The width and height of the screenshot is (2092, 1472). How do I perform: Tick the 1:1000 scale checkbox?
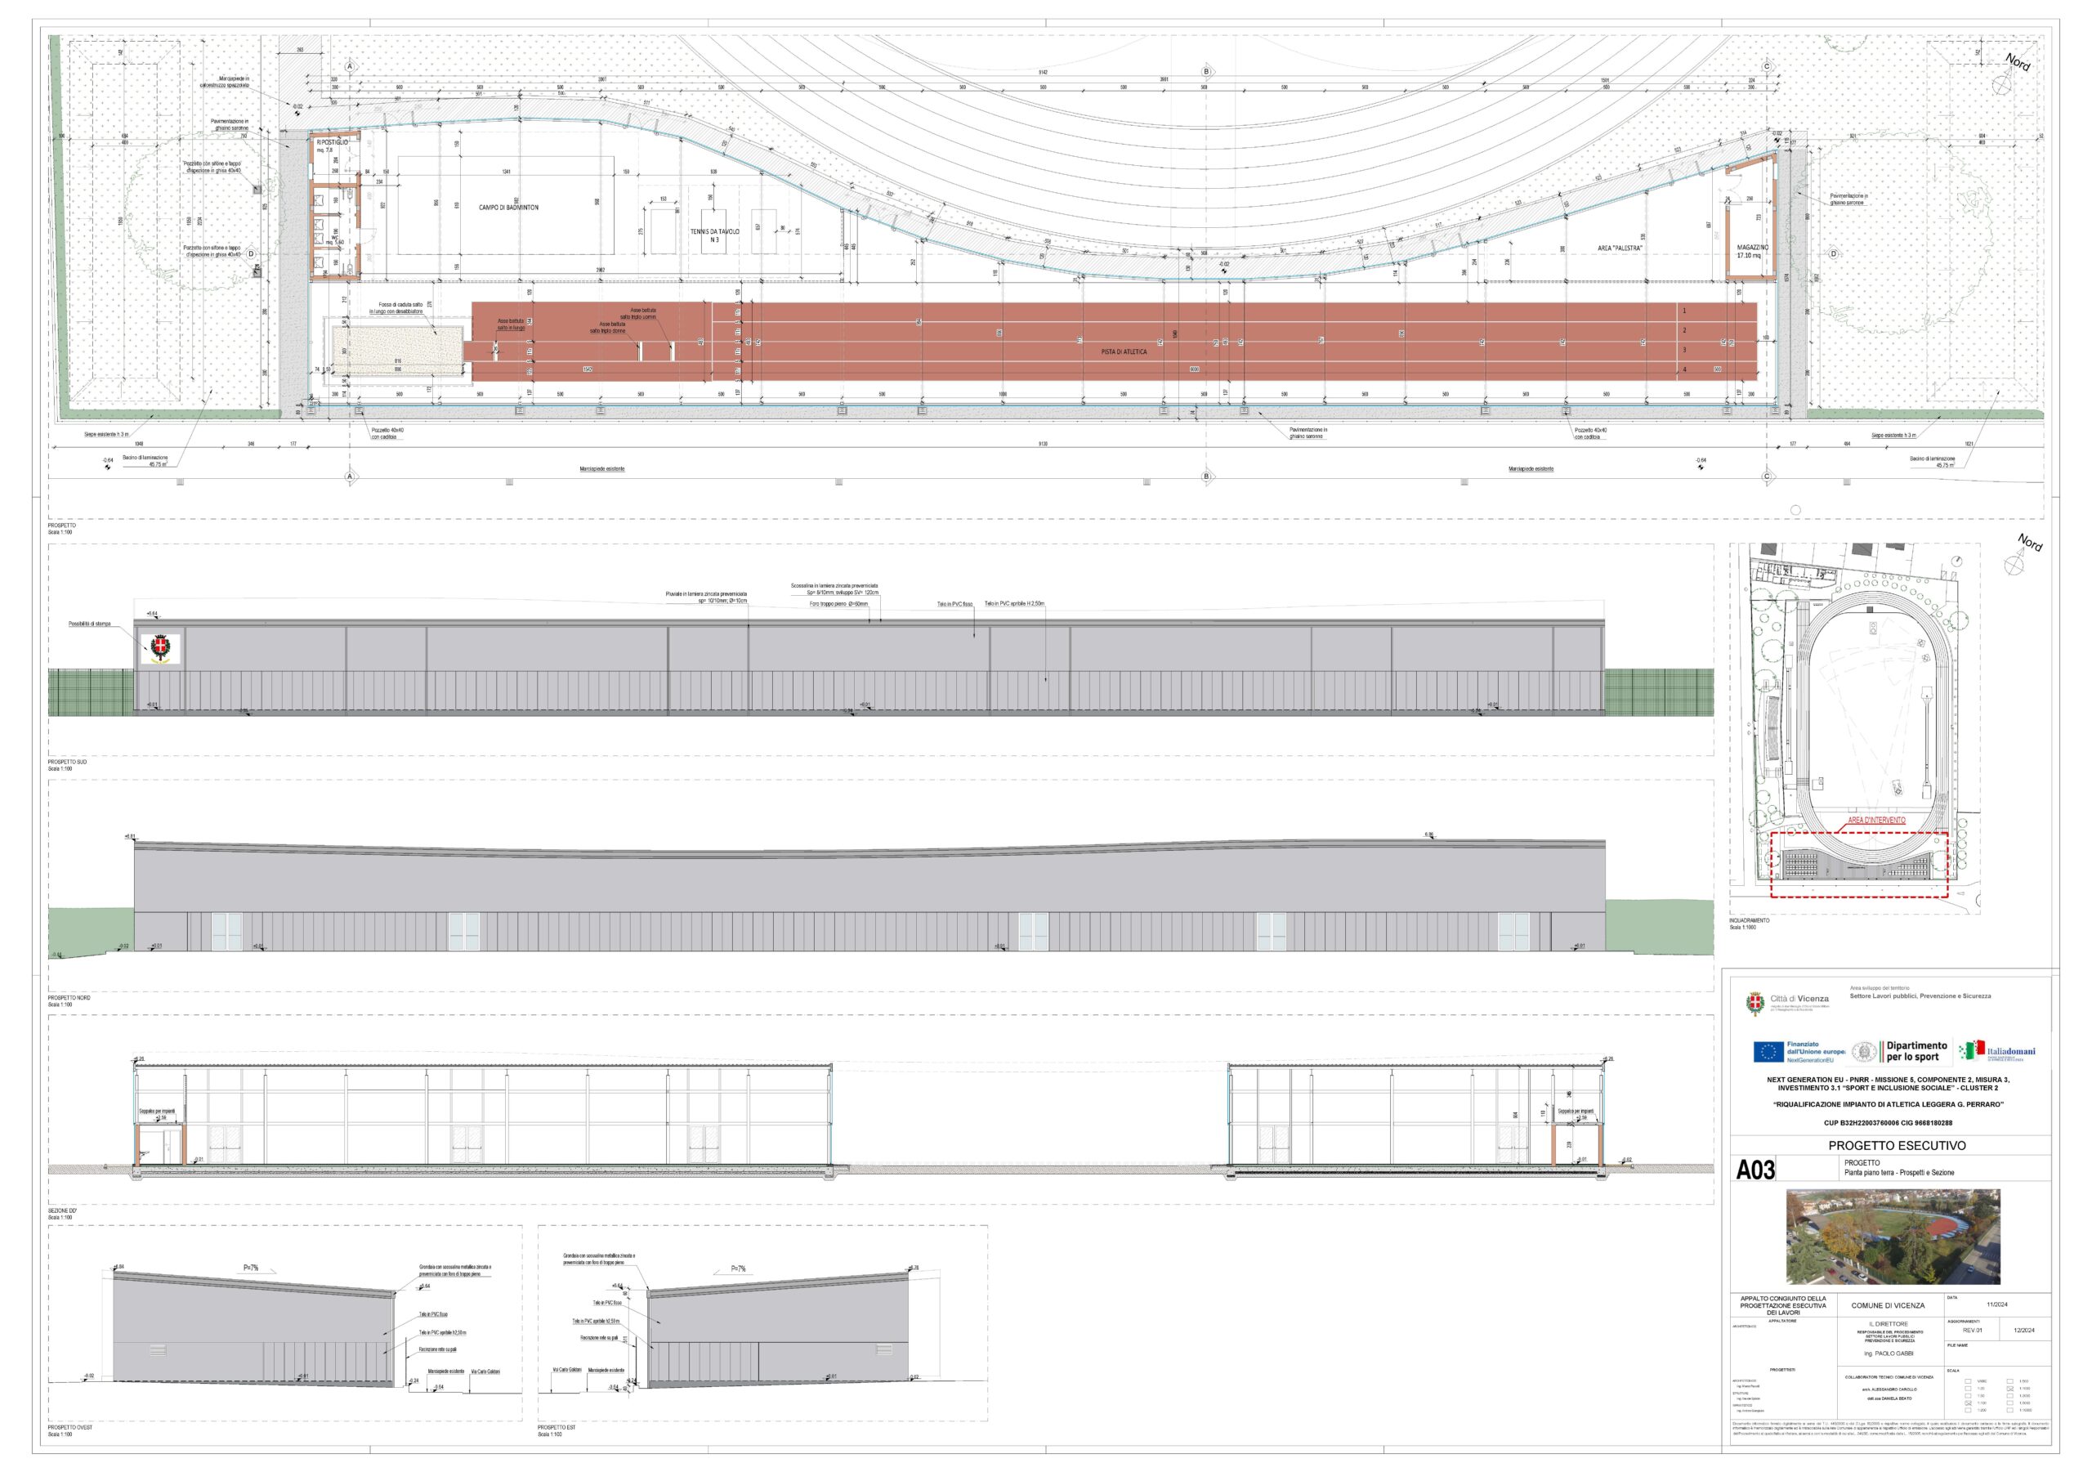pos(2011,1389)
